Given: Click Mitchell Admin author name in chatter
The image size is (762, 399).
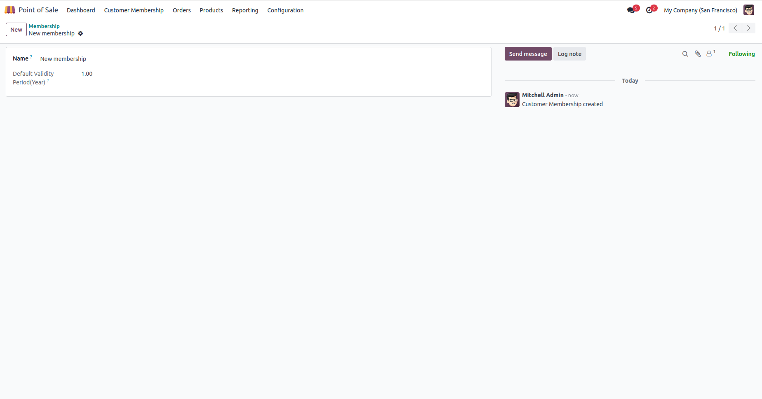Looking at the screenshot, I should (543, 95).
